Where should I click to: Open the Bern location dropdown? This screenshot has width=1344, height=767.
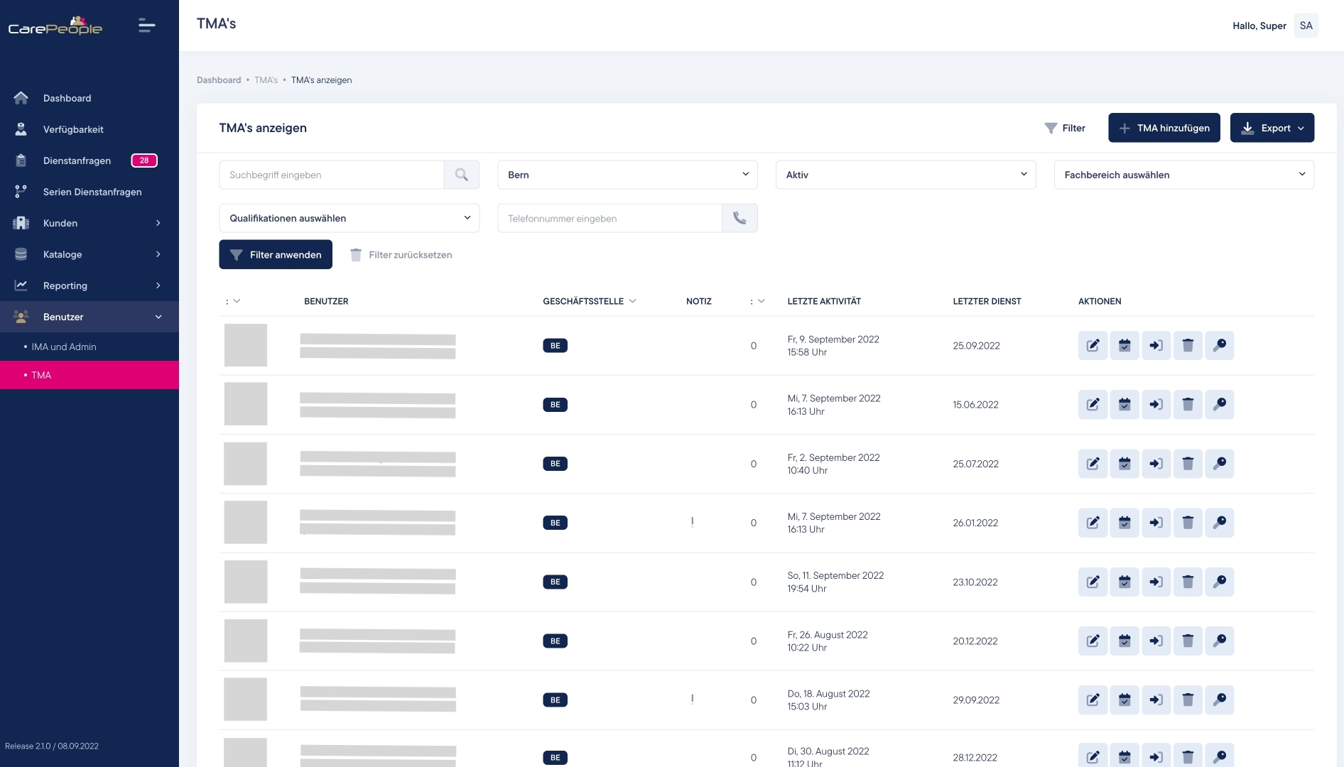(627, 175)
